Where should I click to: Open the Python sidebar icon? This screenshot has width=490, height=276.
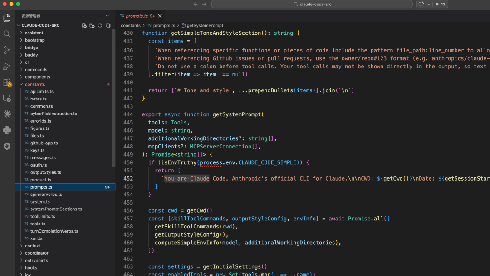[7, 130]
